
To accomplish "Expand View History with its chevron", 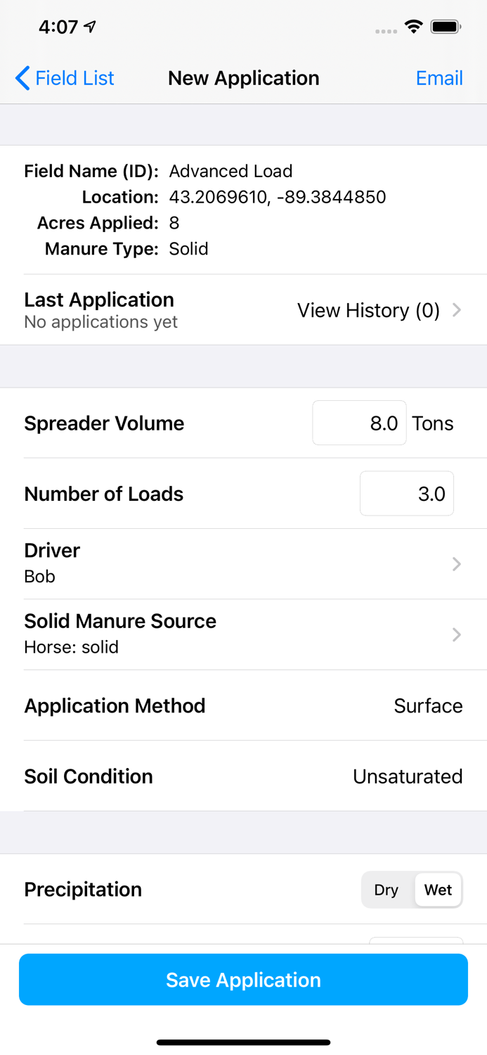I will 457,310.
